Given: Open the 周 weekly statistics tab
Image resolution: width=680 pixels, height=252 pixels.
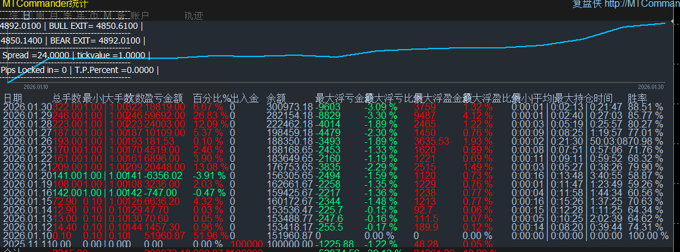Looking at the screenshot, I should pos(40,16).
